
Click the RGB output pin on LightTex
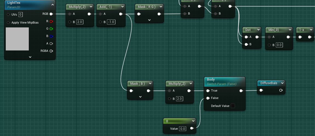click(x=51, y=14)
